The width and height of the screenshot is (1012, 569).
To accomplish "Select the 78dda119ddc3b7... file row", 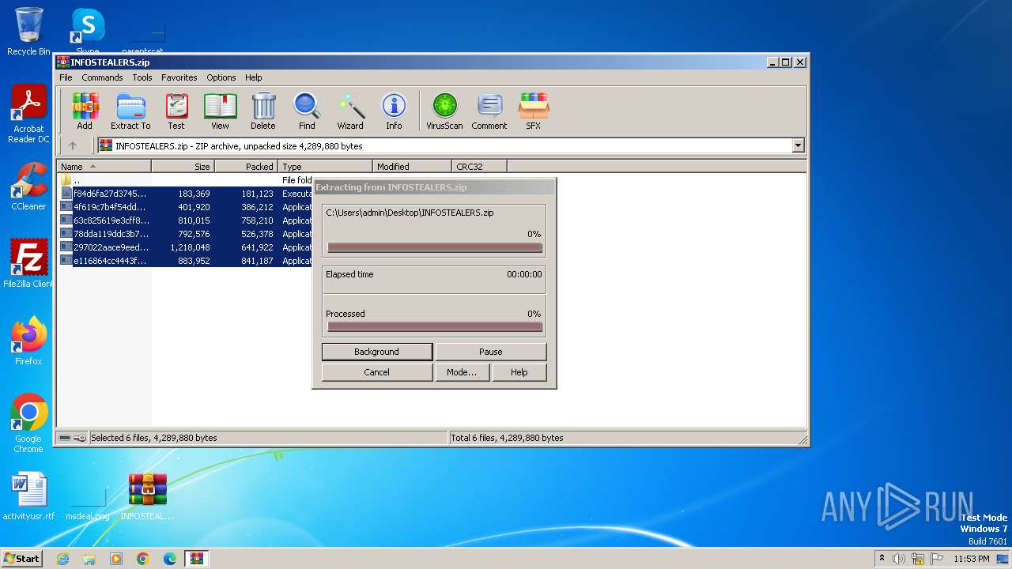I will click(186, 234).
